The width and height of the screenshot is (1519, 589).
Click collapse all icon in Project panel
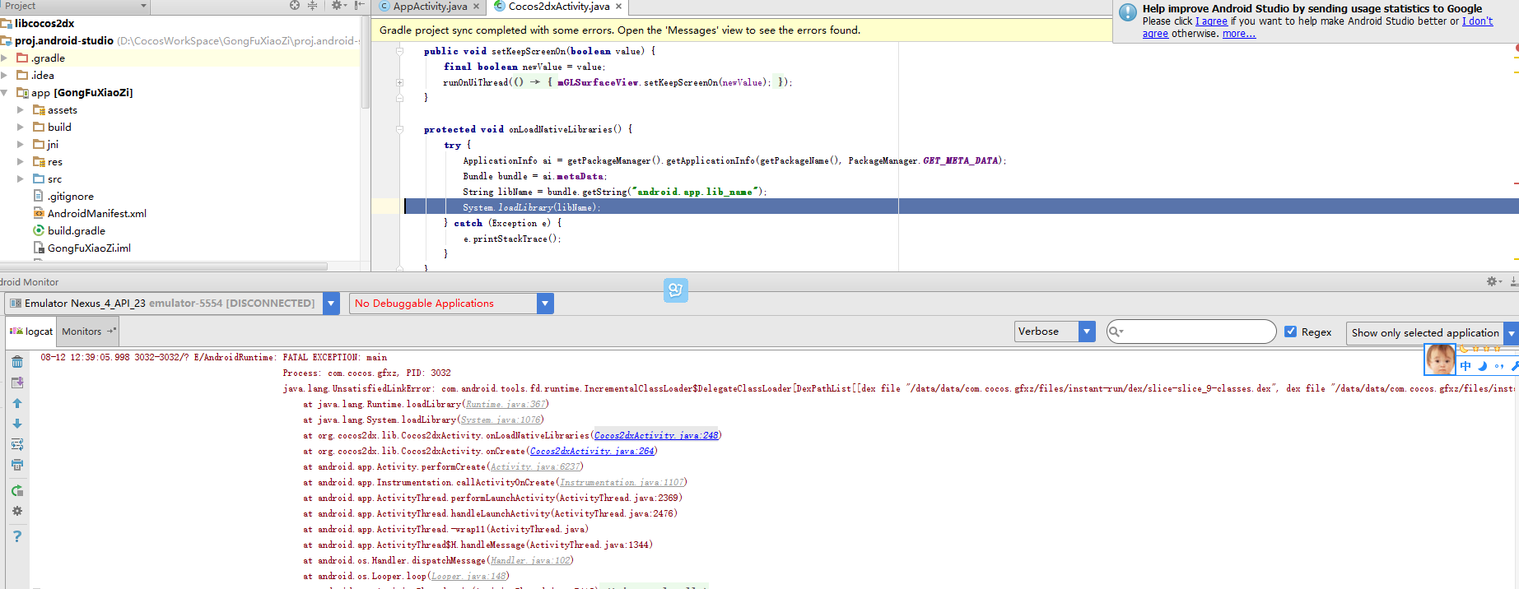point(313,6)
